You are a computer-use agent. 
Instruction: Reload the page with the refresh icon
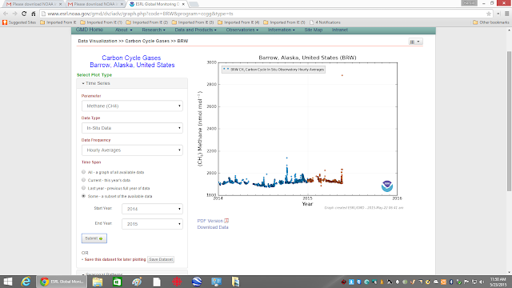pos(24,14)
